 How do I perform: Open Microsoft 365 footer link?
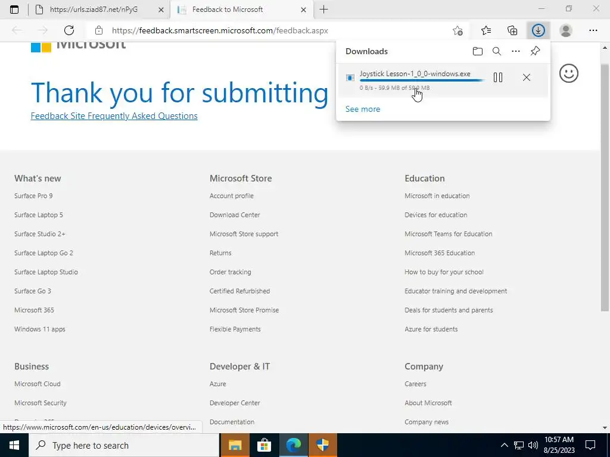34,310
